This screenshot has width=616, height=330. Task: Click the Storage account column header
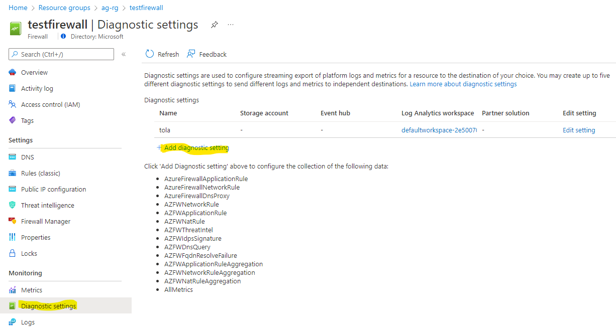point(264,113)
